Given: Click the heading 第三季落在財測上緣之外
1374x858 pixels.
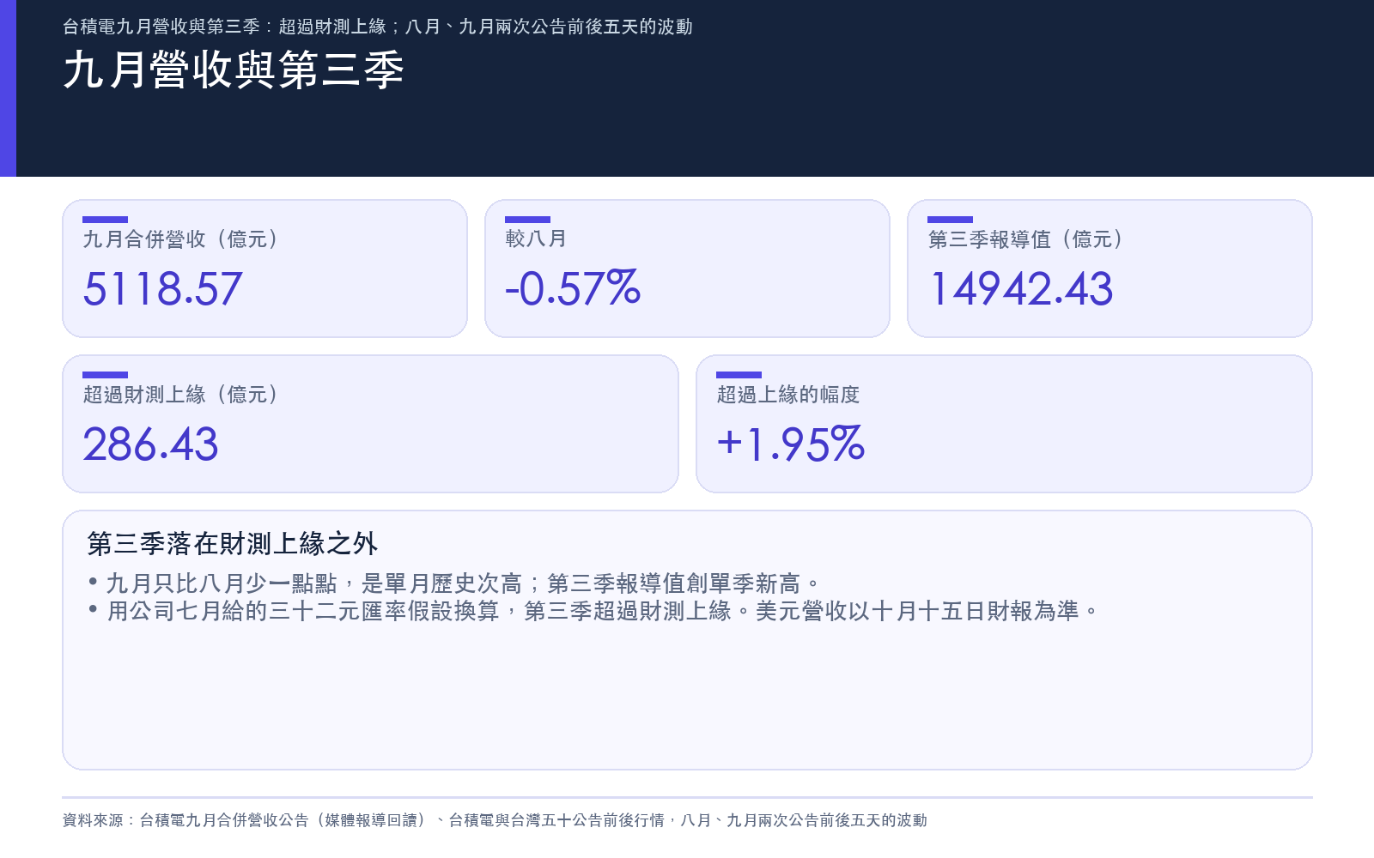Looking at the screenshot, I should coord(233,543).
